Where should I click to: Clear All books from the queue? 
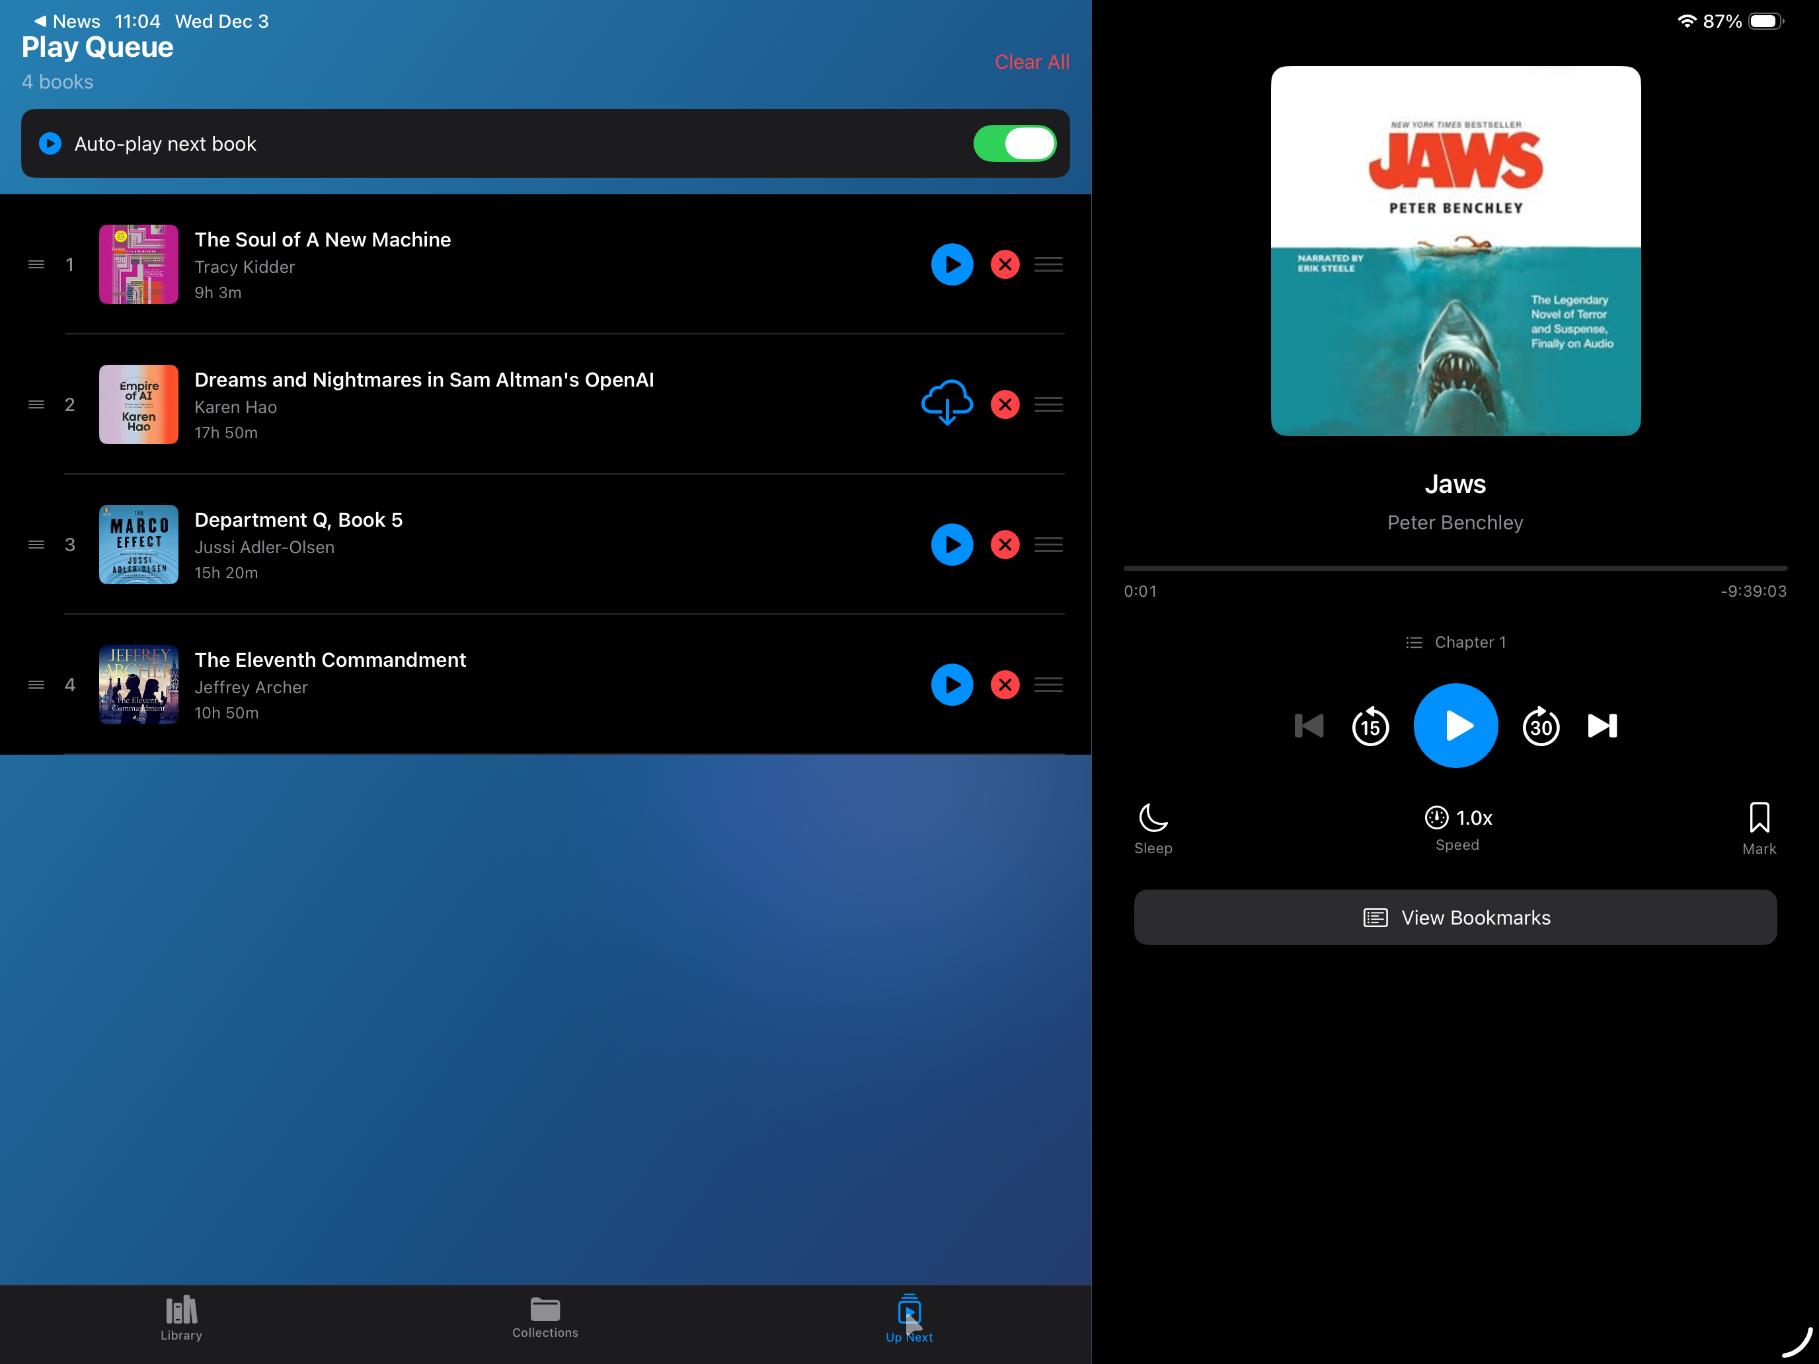click(1032, 63)
